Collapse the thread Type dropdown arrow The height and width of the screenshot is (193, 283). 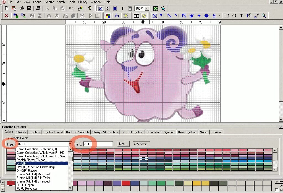click(70, 144)
